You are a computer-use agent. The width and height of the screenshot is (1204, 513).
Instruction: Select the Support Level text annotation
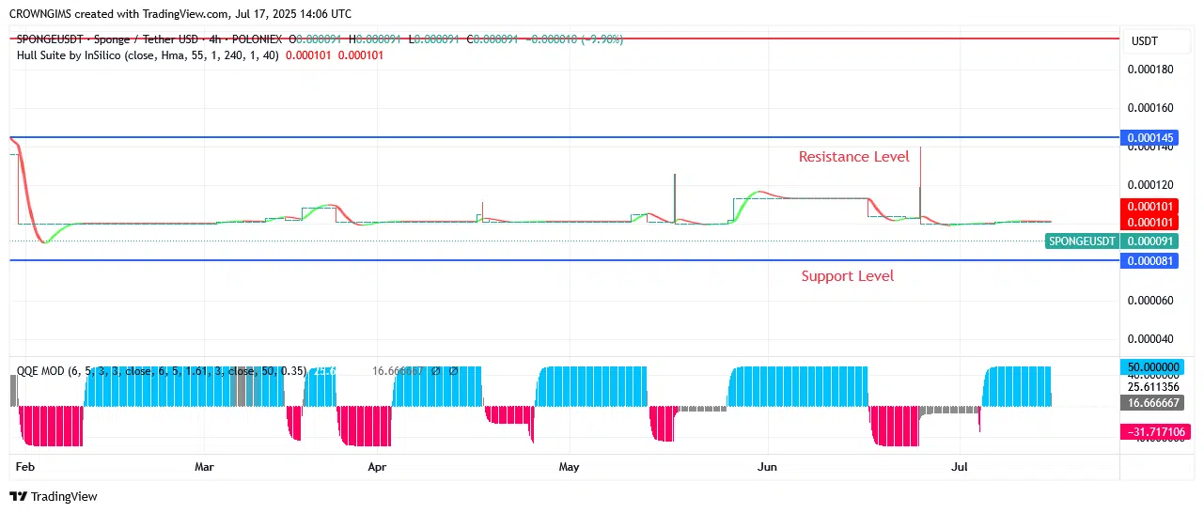coord(847,276)
